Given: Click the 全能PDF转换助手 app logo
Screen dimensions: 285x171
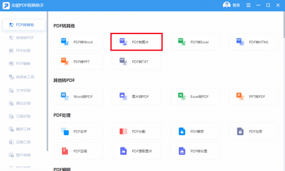Looking at the screenshot, I should (6, 5).
